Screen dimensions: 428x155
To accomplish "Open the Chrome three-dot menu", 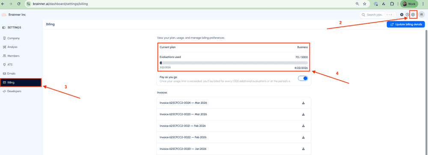I will click(423, 4).
